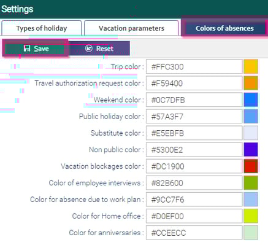Screen dimensions: 268x245
Task: Click the Save button label
Action: [x=41, y=49]
